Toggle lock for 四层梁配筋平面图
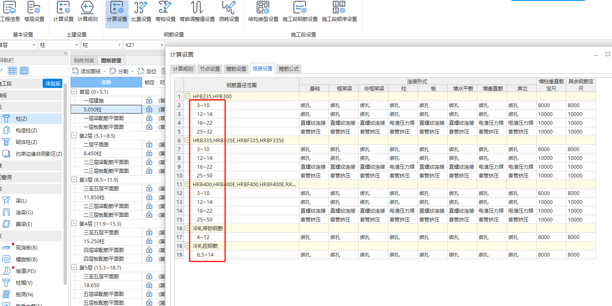Image resolution: width=612 pixels, height=306 pixels. click(149, 250)
